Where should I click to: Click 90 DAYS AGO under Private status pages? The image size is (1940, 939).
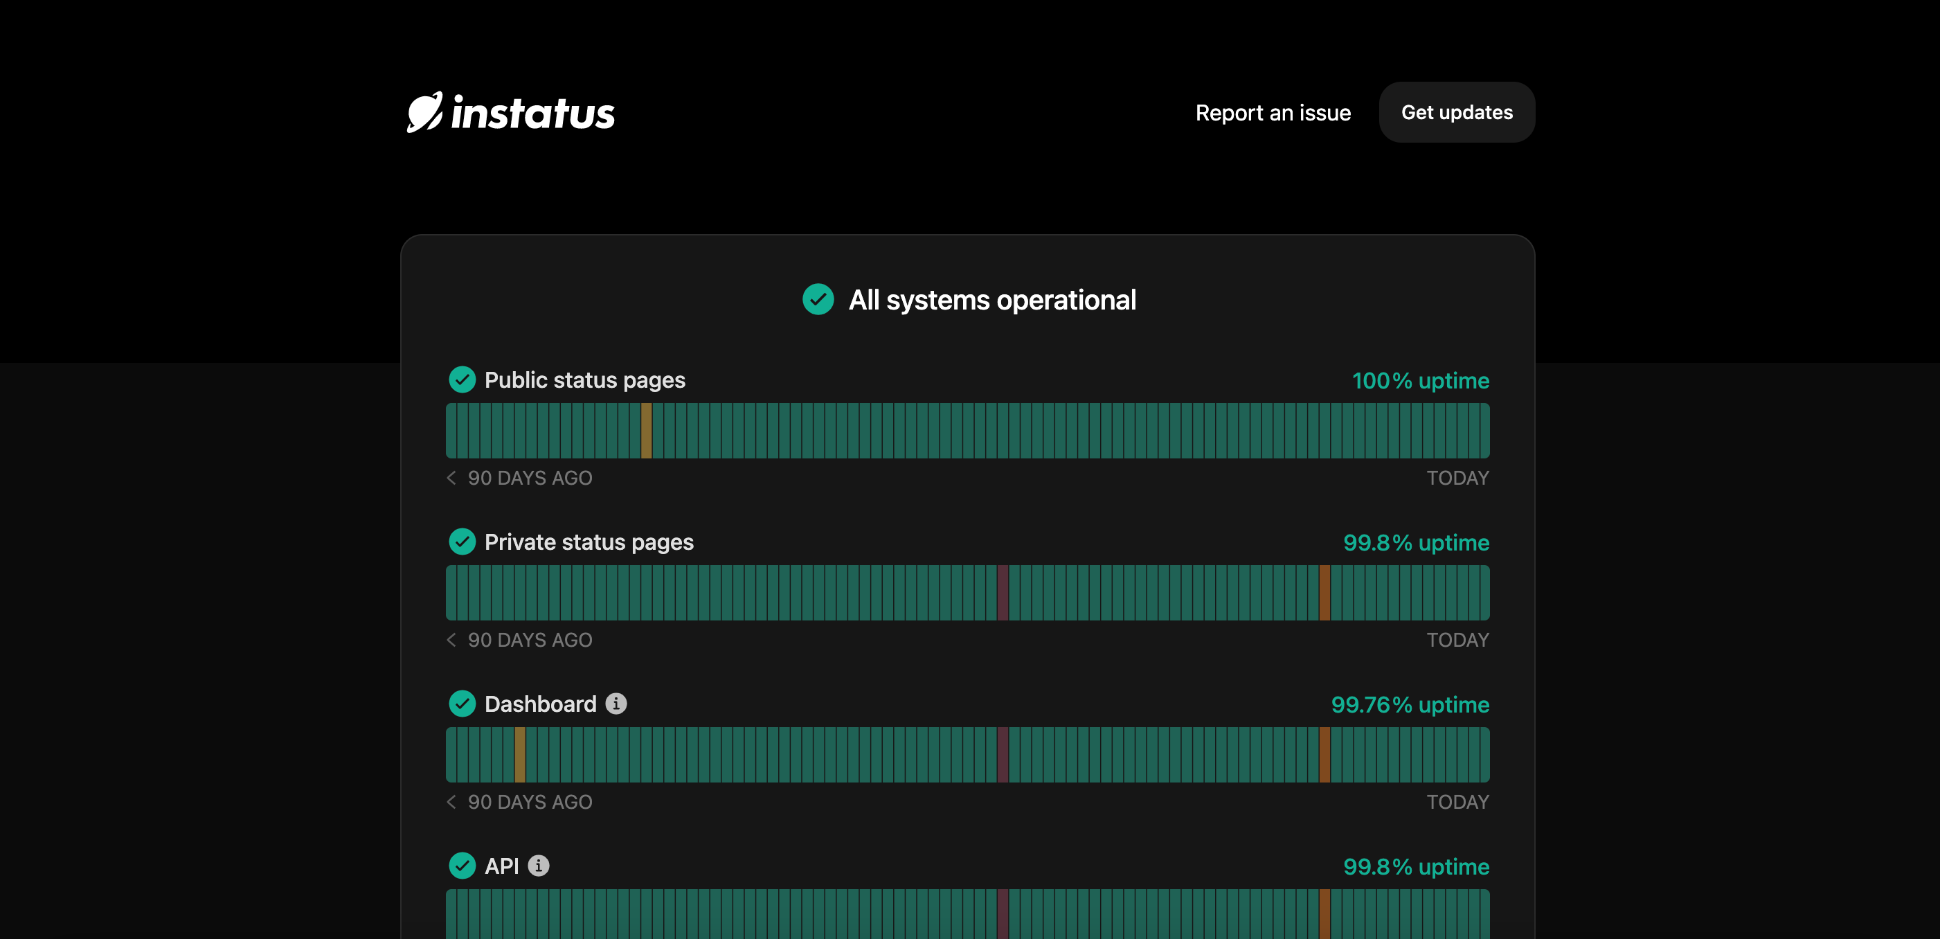click(x=530, y=640)
